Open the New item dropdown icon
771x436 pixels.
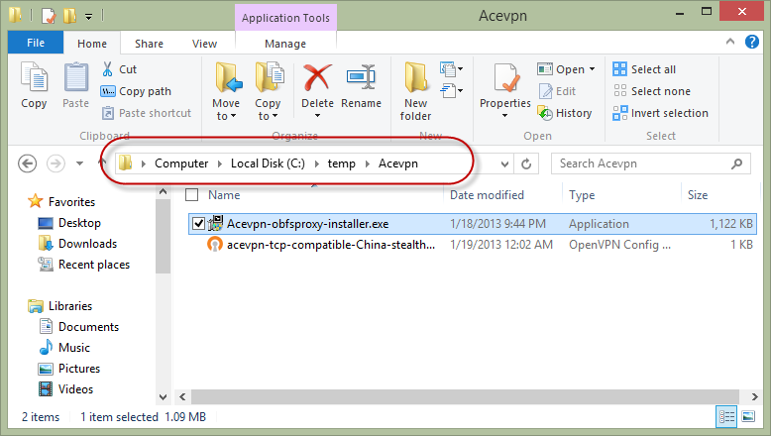[x=451, y=69]
